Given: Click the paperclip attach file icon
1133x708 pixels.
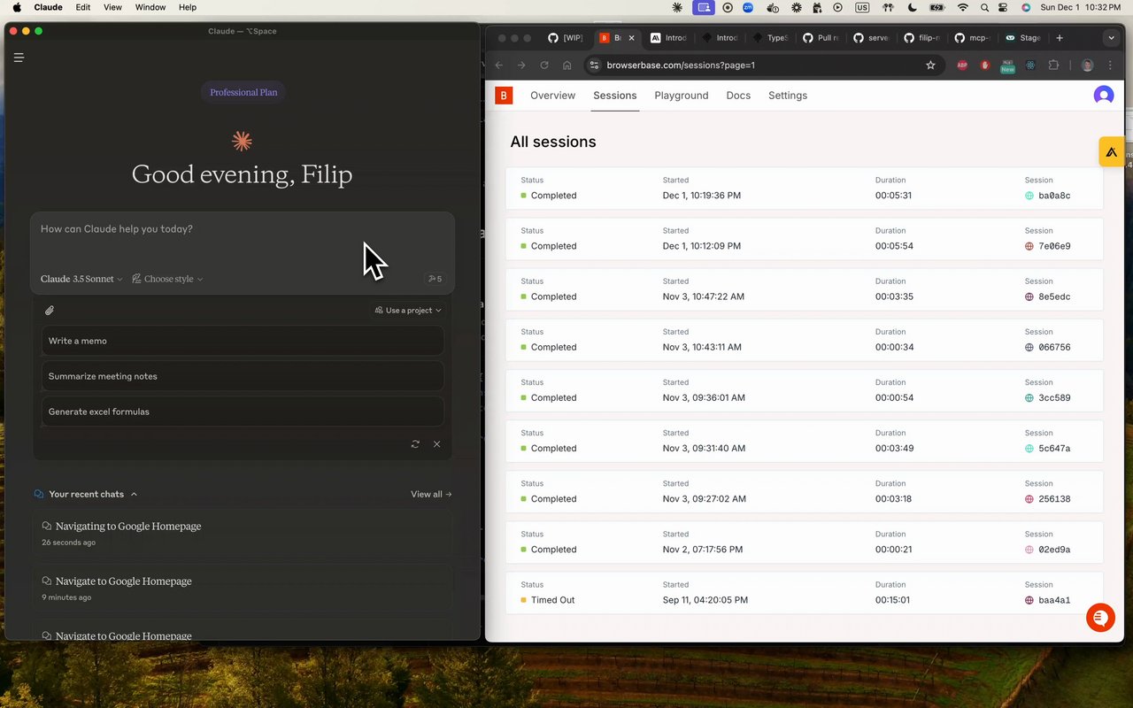Looking at the screenshot, I should [50, 311].
